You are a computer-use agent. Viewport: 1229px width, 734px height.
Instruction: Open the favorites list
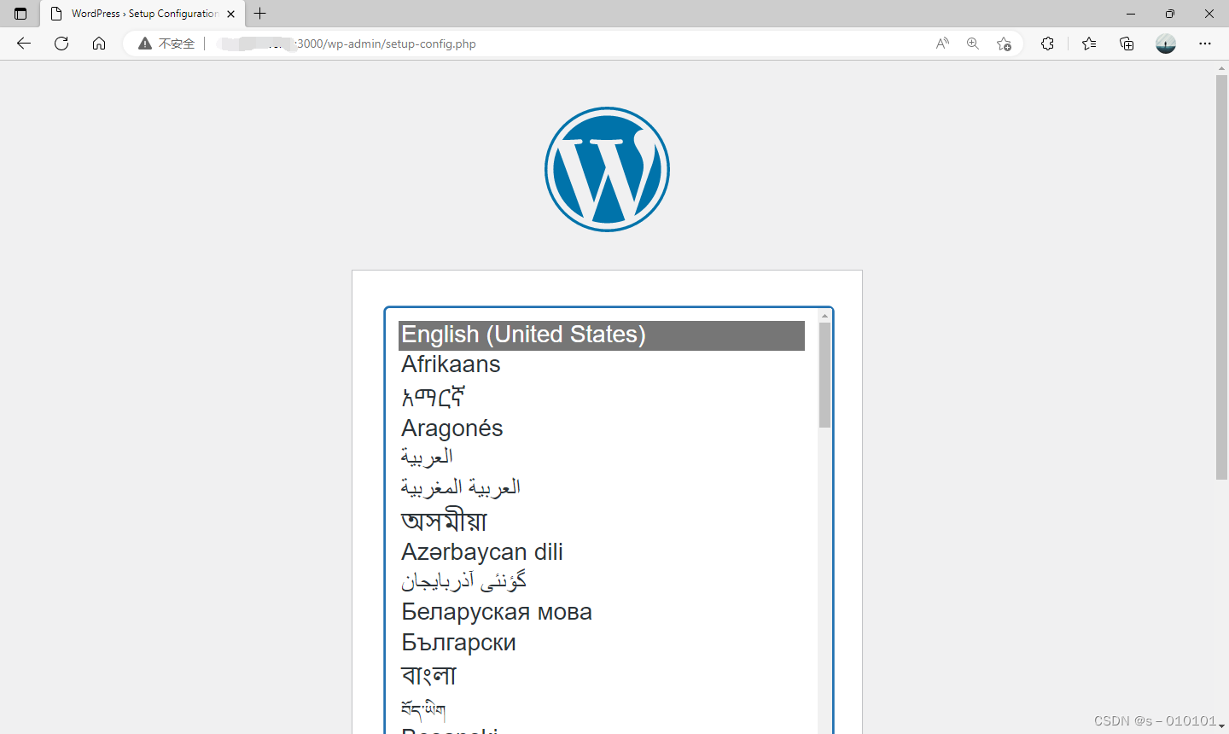coord(1089,44)
